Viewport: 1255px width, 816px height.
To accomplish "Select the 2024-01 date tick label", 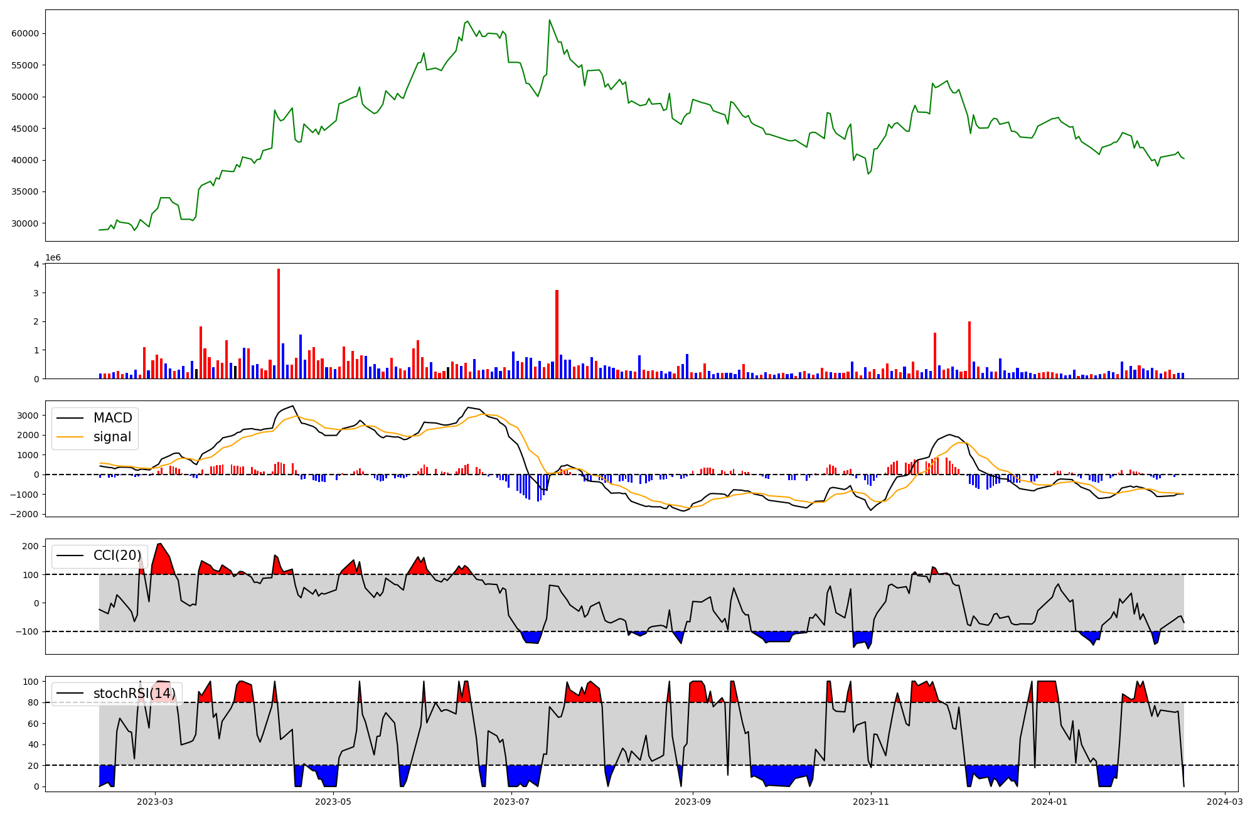I will tap(1049, 802).
